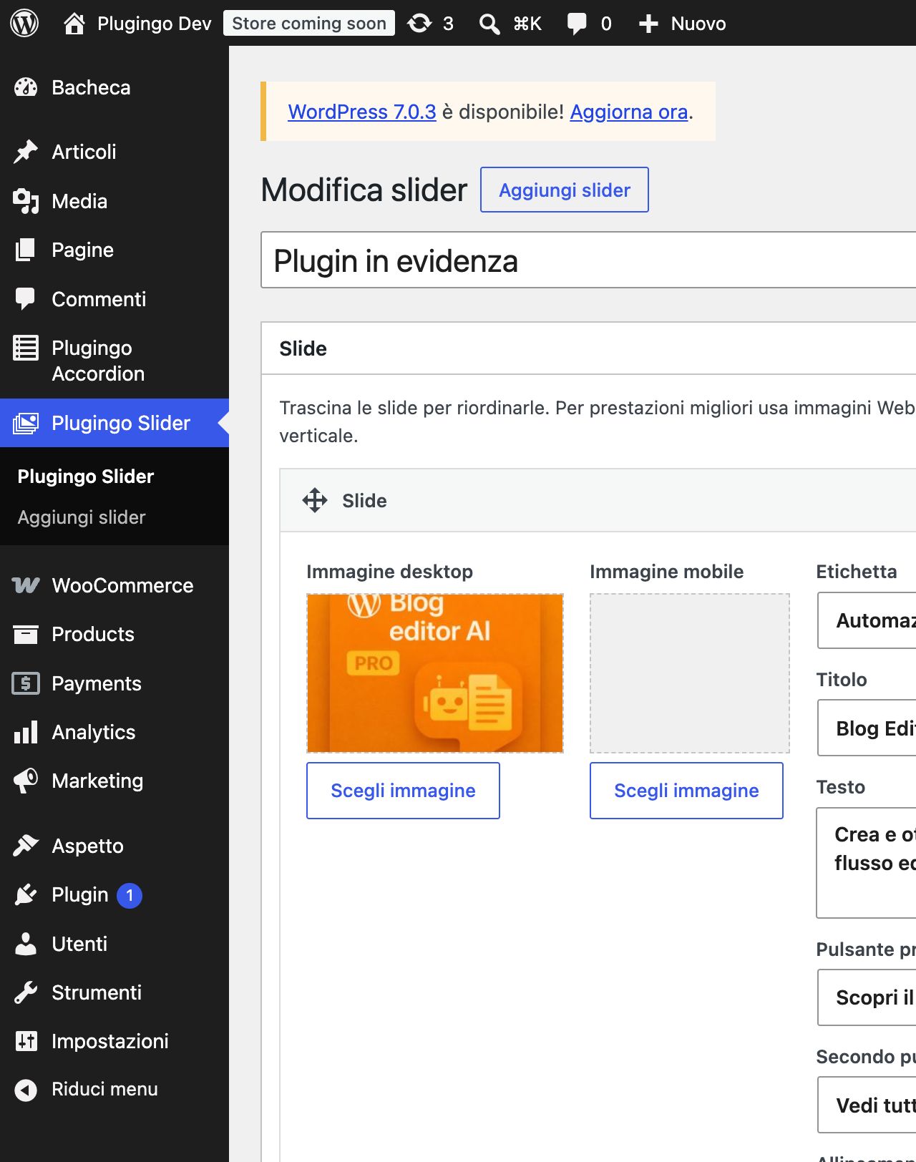Viewport: 916px width, 1162px height.
Task: Click the Riduci menu collapse arrow icon
Action: point(26,1090)
